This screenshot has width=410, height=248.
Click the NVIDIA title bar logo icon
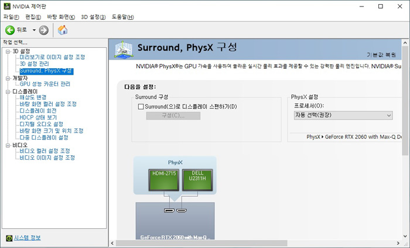pos(7,6)
